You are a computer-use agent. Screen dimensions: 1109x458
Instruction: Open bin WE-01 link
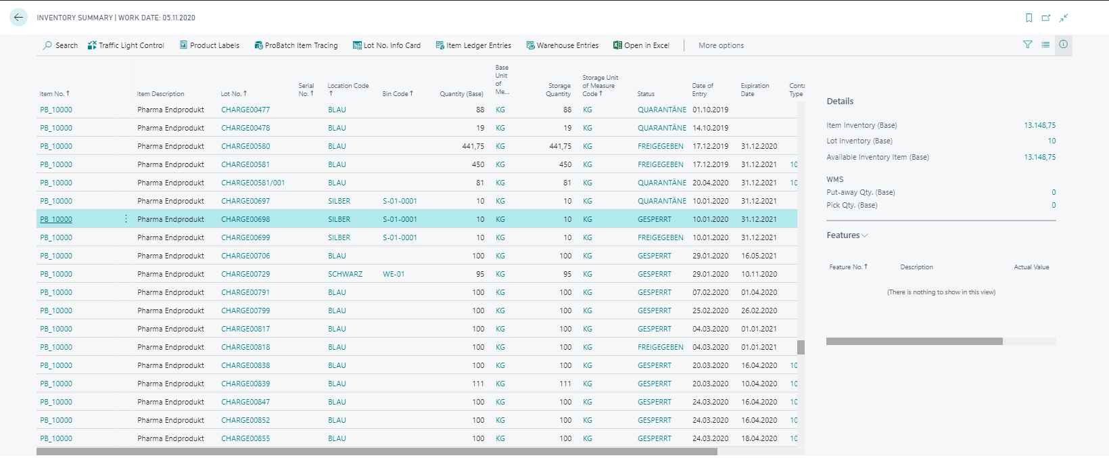[x=394, y=274]
